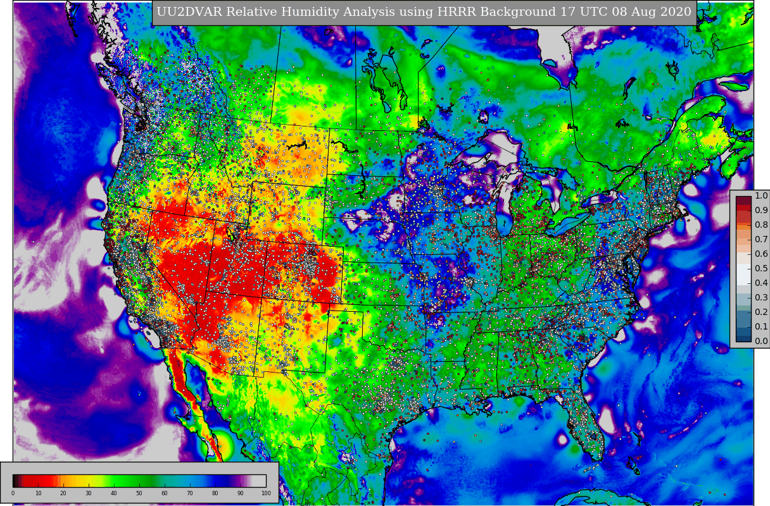Click the 50 tick label on humidity colorbar
770x506 pixels.
(x=139, y=493)
